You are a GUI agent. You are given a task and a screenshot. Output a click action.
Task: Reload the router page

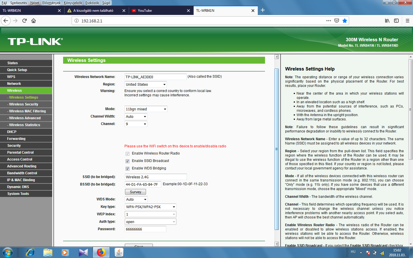pyautogui.click(x=24, y=21)
